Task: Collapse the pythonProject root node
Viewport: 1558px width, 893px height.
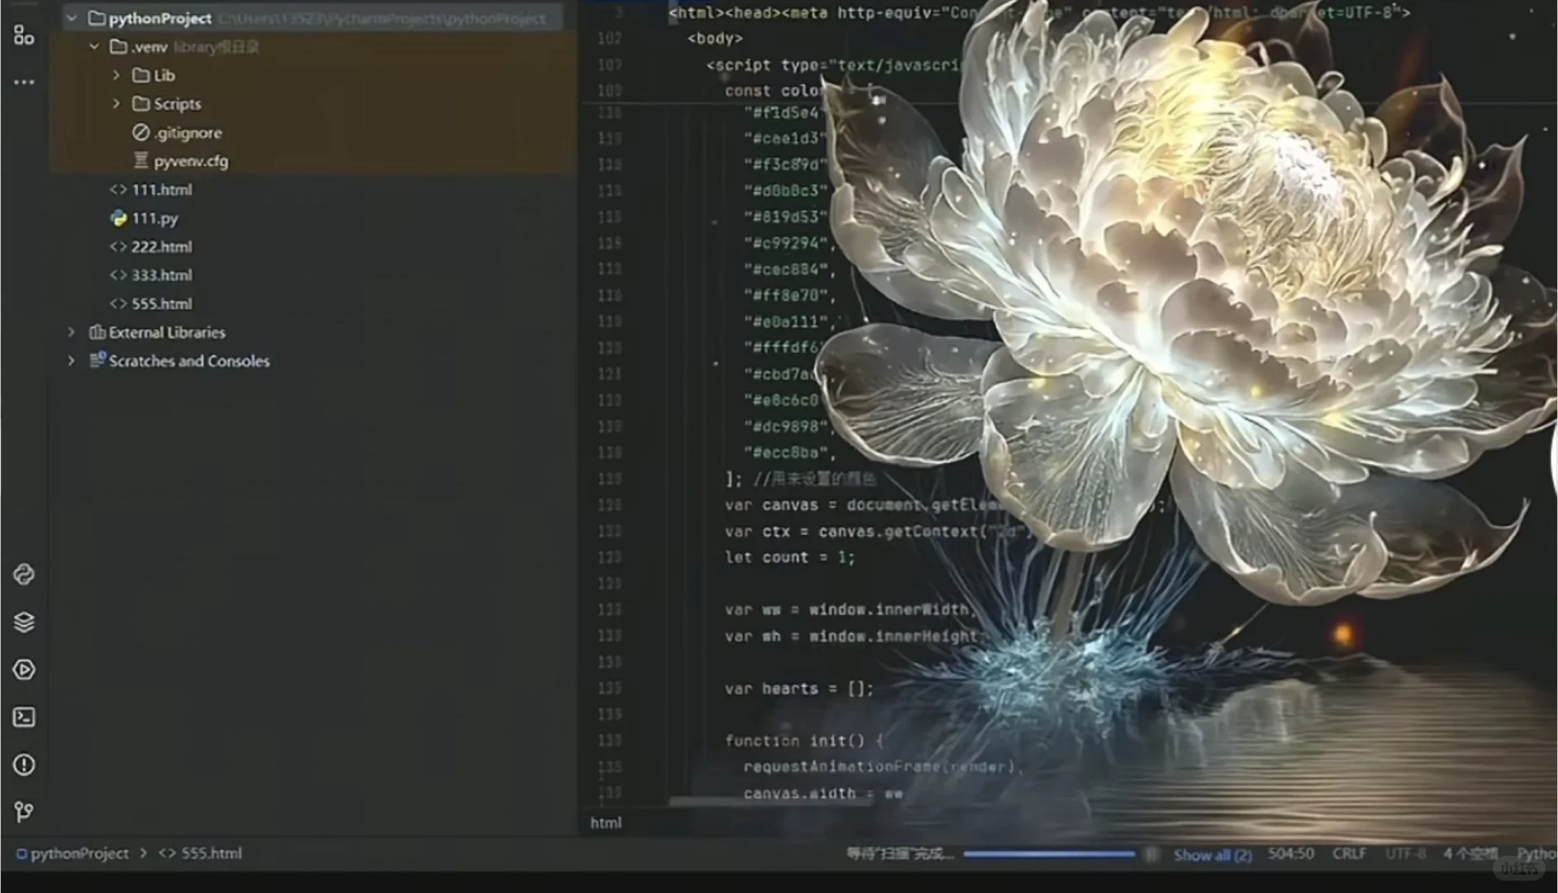Action: [72, 18]
